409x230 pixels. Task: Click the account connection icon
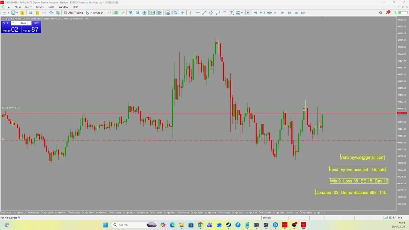395,13
